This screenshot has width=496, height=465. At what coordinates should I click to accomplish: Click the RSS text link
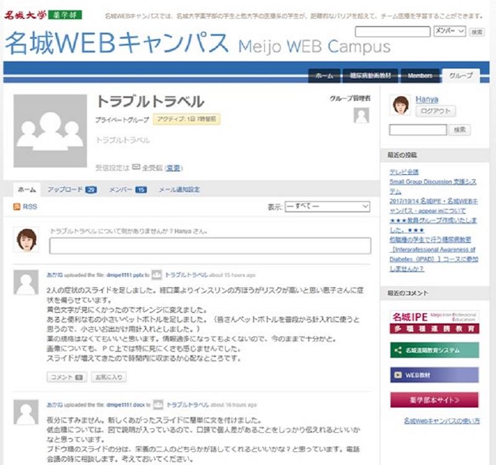(30, 207)
